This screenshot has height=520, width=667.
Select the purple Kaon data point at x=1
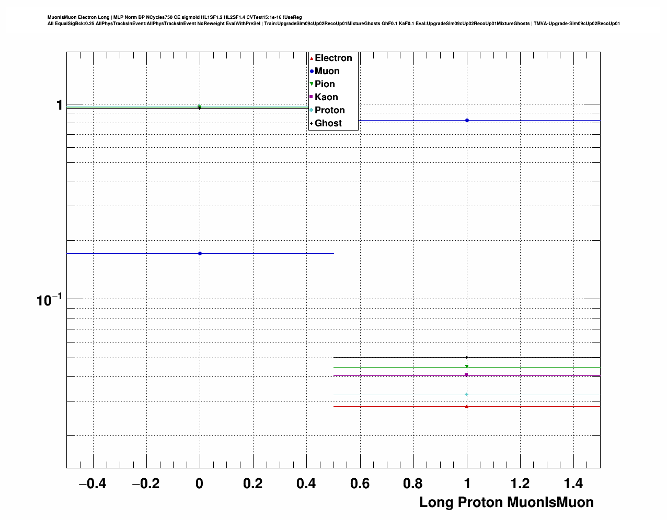click(x=467, y=375)
